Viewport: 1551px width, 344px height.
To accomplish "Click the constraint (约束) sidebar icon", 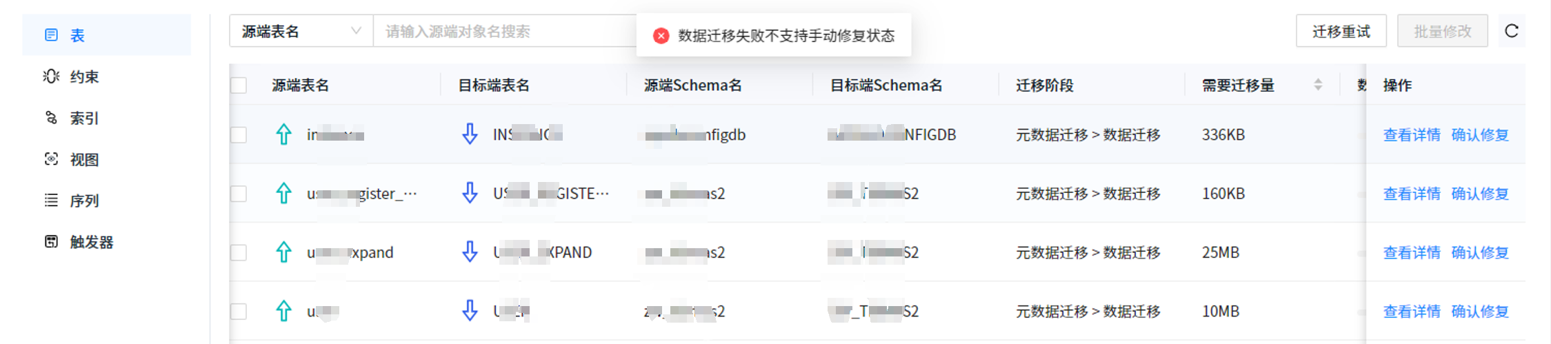I will 51,77.
